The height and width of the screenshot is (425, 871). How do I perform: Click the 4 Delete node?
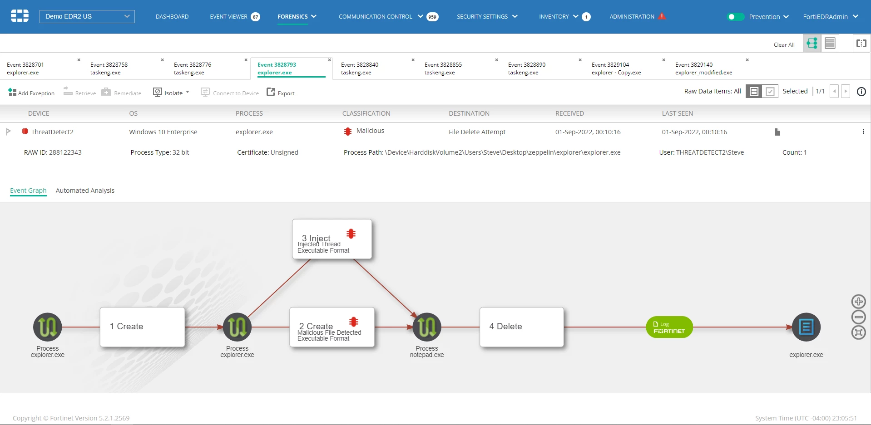pyautogui.click(x=522, y=327)
